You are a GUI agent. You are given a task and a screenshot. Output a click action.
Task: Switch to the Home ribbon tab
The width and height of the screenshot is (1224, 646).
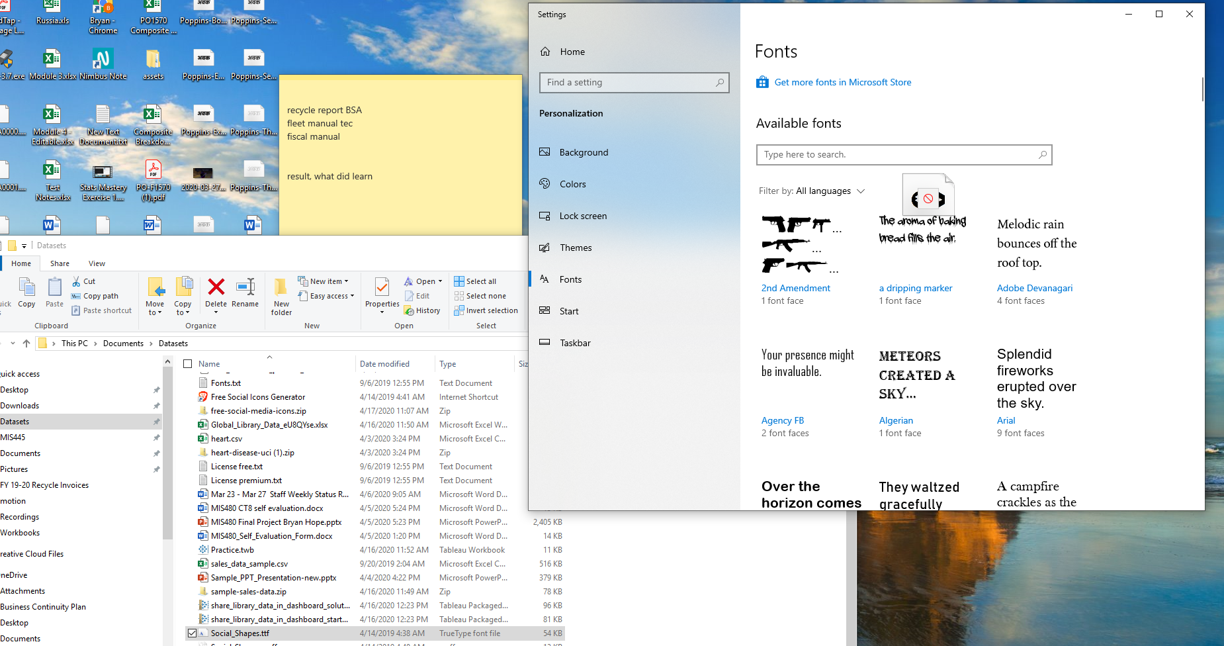pyautogui.click(x=21, y=263)
